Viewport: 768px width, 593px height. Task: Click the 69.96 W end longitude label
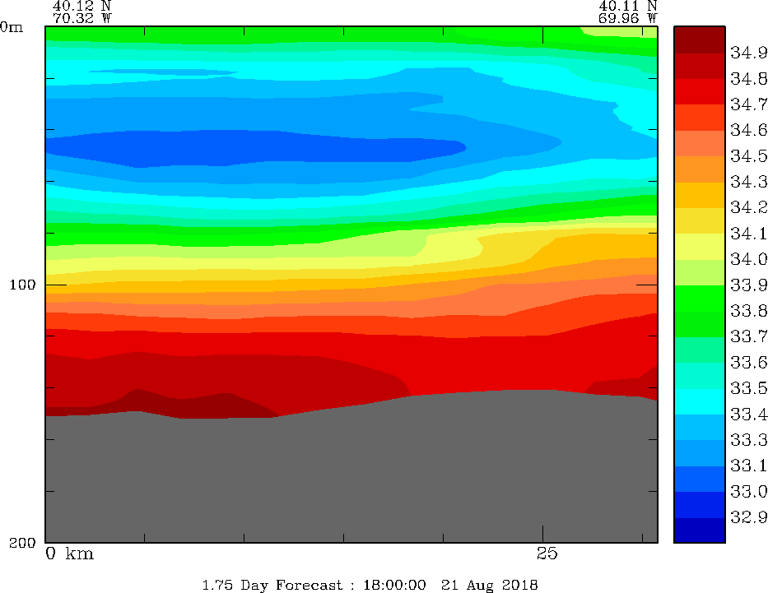pyautogui.click(x=627, y=19)
